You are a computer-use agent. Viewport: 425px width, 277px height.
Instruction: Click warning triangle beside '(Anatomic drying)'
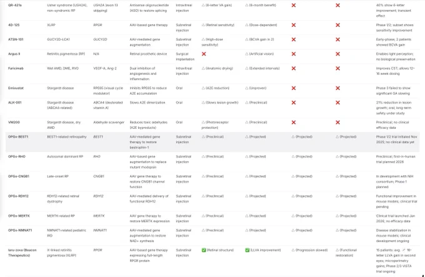[x=203, y=68]
